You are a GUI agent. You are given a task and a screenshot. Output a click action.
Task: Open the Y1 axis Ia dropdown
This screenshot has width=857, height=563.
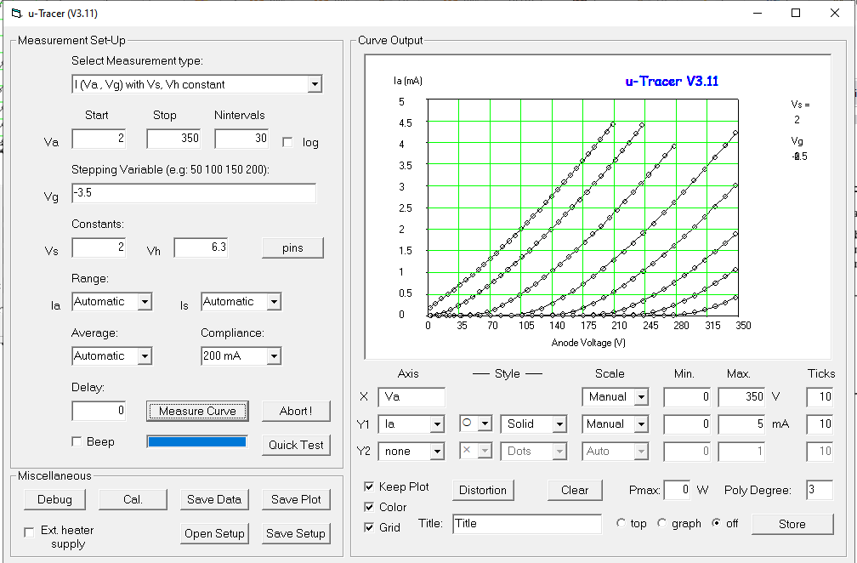tap(437, 424)
